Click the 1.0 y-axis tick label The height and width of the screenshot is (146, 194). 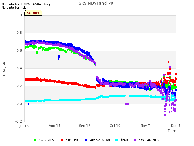tap(19, 15)
